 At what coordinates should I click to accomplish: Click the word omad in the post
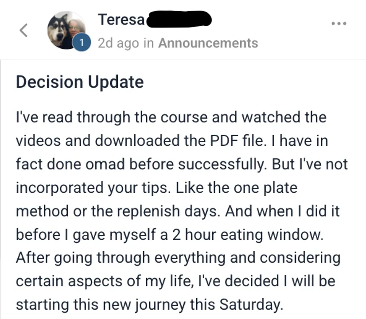coord(105,164)
